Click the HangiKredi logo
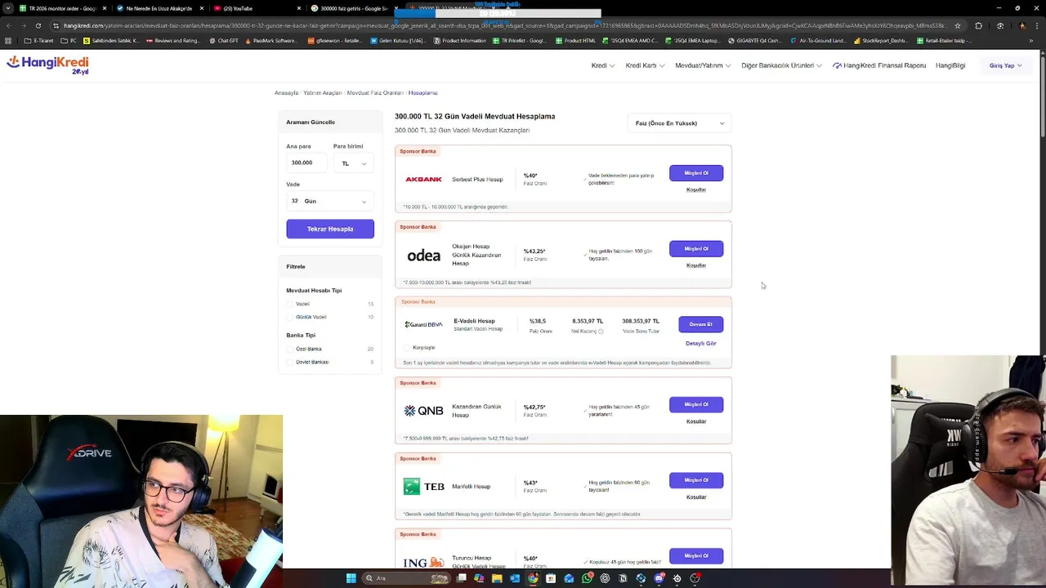Screen dimensions: 1046x588 (47, 65)
